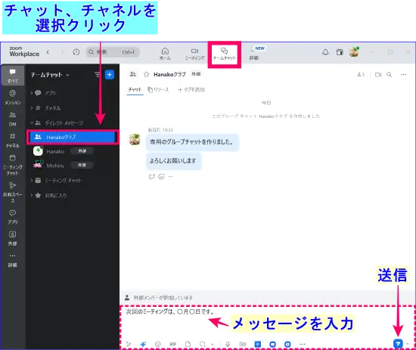Record an audio message with microphone icon
This screenshot has height=350, width=416.
pos(228,344)
